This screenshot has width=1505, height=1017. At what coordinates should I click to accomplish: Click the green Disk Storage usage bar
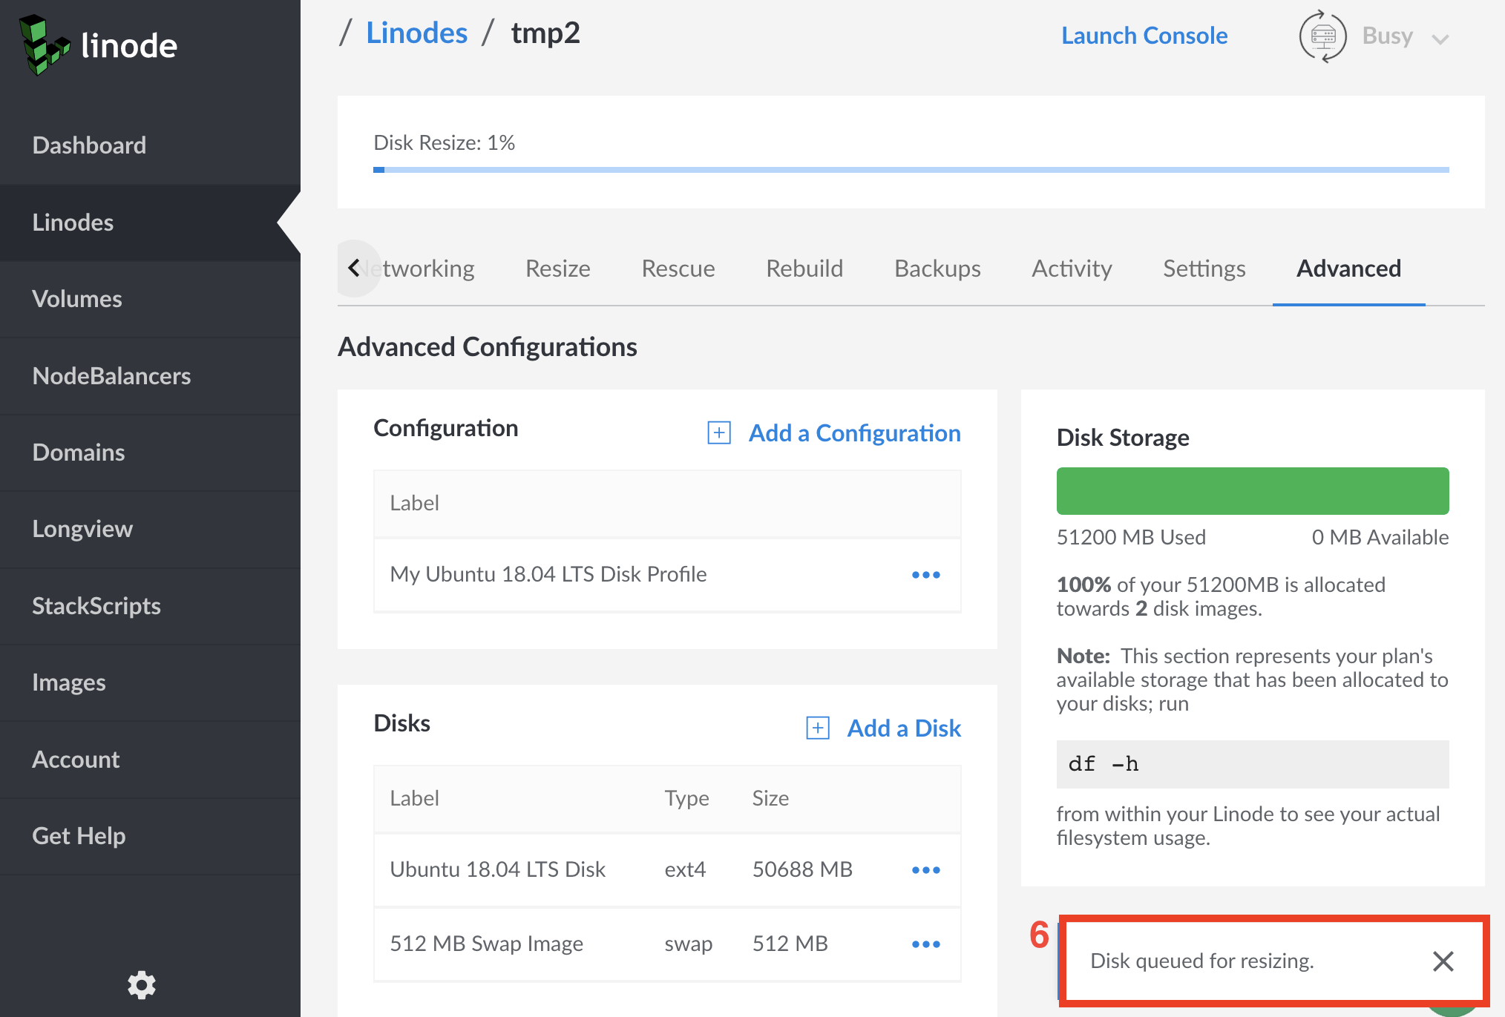tap(1253, 491)
